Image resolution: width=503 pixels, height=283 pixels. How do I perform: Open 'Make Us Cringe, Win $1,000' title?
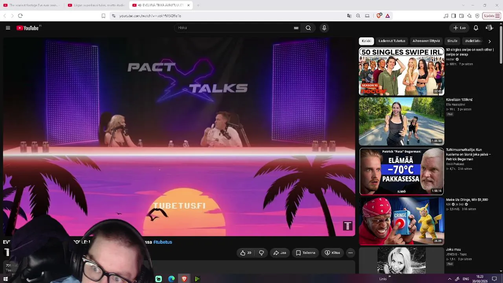coord(467,200)
